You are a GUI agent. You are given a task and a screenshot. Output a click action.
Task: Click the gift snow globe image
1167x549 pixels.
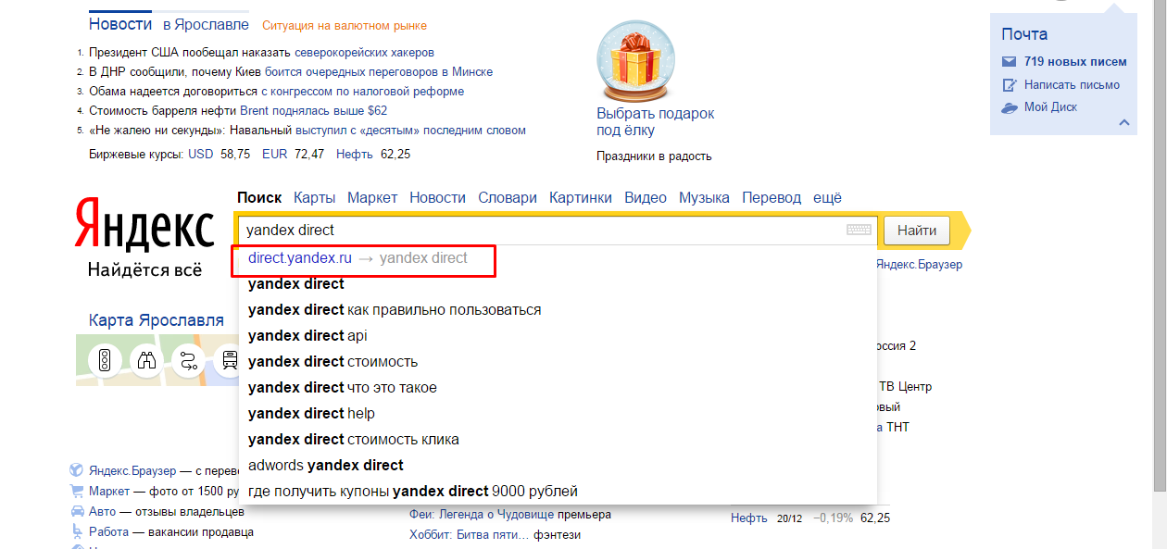click(637, 60)
